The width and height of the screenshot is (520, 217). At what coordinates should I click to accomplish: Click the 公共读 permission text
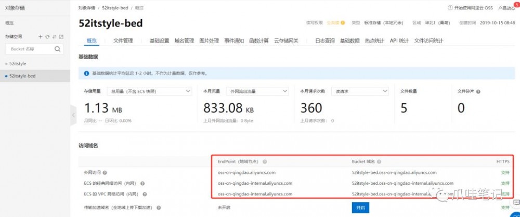(333, 23)
